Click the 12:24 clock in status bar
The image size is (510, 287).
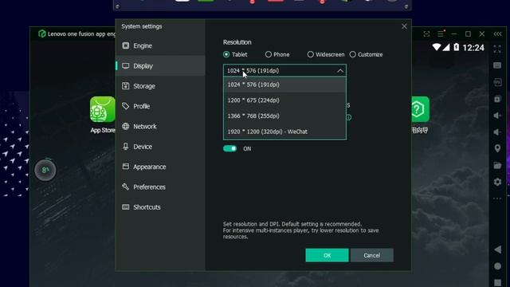tap(473, 48)
